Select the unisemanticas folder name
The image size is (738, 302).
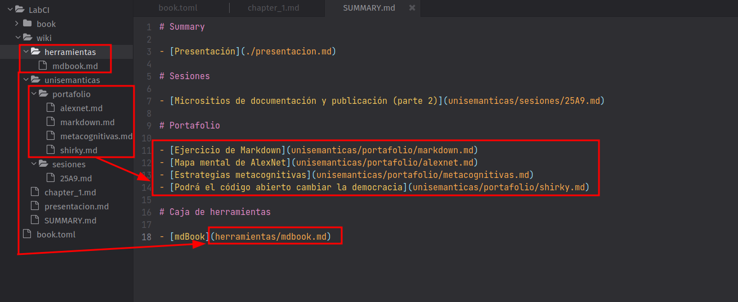pos(72,80)
